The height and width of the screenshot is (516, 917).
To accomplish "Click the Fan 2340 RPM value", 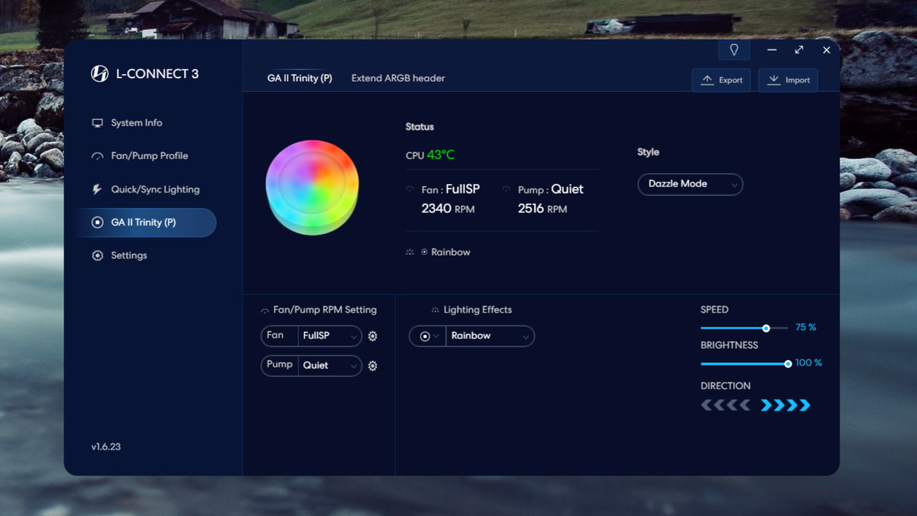I will (x=448, y=209).
